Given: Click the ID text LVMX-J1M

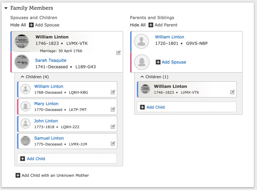Looking at the screenshot, I should (x=78, y=144).
